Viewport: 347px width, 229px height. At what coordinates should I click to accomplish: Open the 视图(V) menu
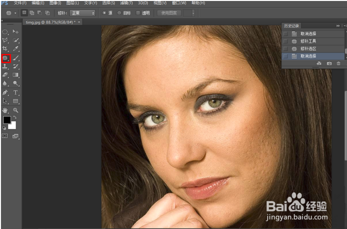pyautogui.click(x=160, y=3)
